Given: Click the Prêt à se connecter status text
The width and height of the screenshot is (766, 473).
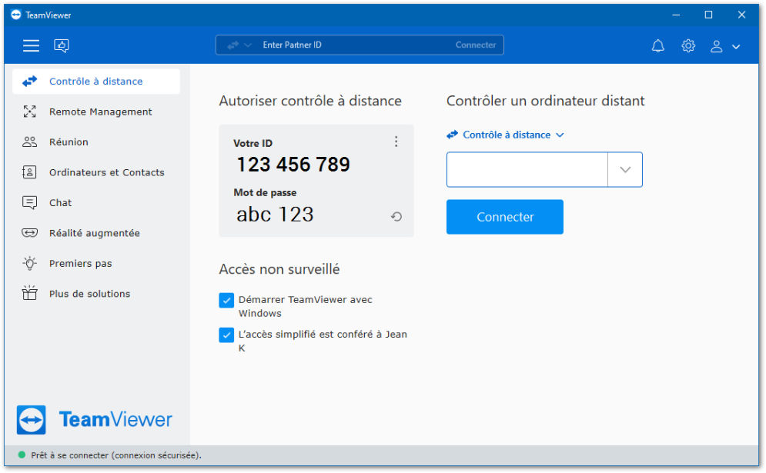Looking at the screenshot, I should (116, 455).
